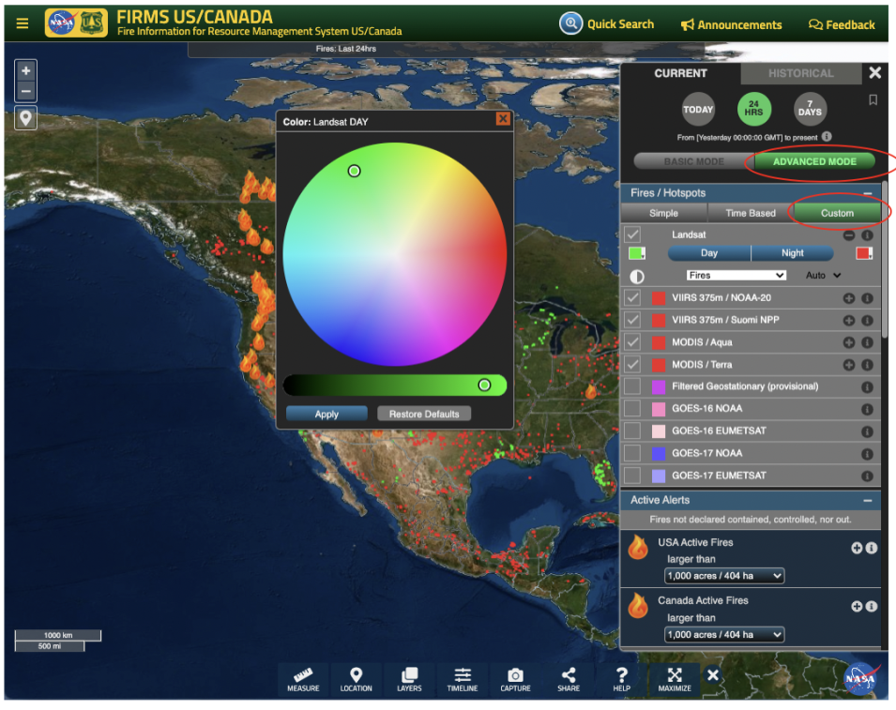Toggle VIIRS 375m / Suomi NPP checkbox
The height and width of the screenshot is (710, 896).
(632, 320)
